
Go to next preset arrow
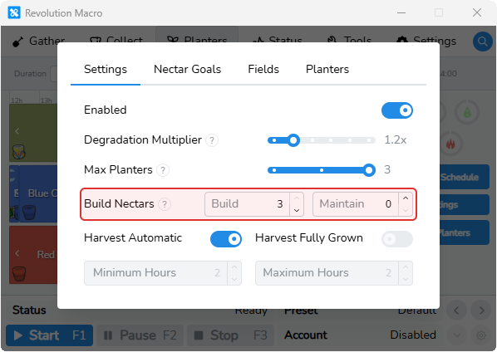(481, 310)
